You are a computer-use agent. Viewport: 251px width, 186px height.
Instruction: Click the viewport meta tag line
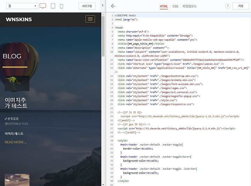coord(177,54)
